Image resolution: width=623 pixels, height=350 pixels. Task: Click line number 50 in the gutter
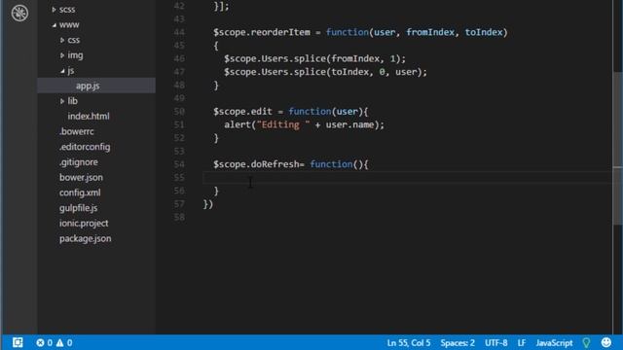point(179,112)
